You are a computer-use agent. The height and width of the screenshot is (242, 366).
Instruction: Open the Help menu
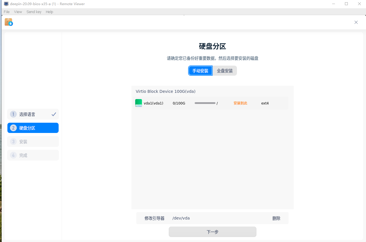pyautogui.click(x=50, y=12)
